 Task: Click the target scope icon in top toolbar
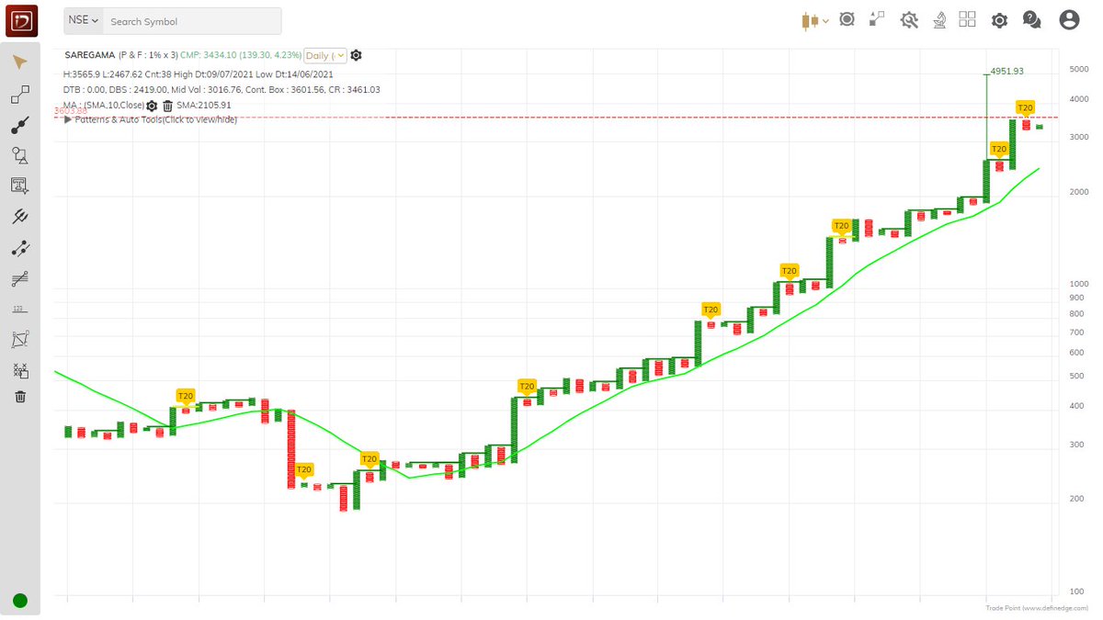847,19
